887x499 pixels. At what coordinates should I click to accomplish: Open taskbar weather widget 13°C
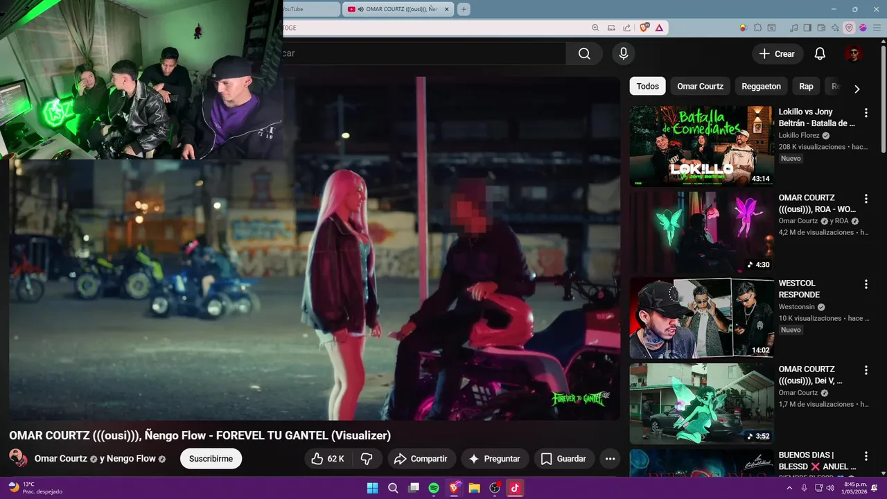coord(35,488)
